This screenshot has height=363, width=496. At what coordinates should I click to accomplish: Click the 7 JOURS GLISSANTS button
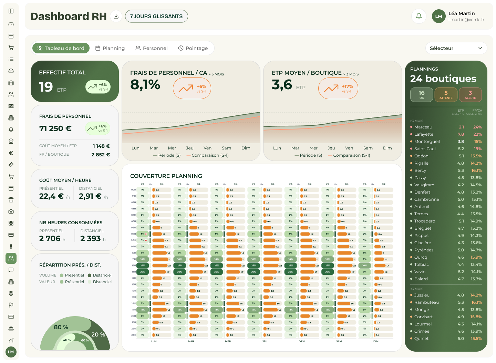[156, 16]
